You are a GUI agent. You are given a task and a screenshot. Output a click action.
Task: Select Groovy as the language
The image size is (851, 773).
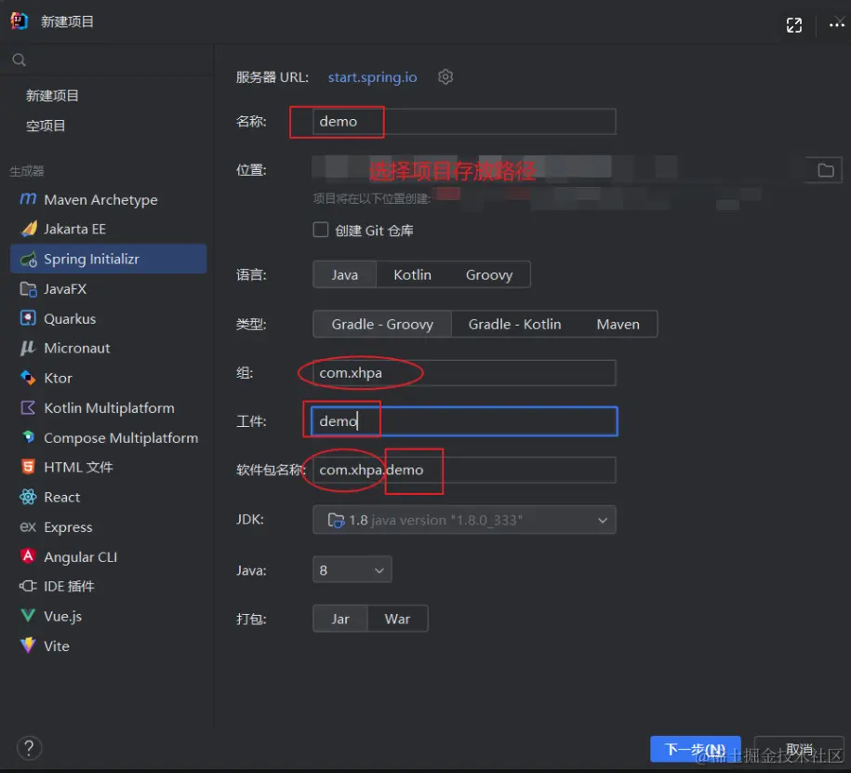[x=489, y=274]
